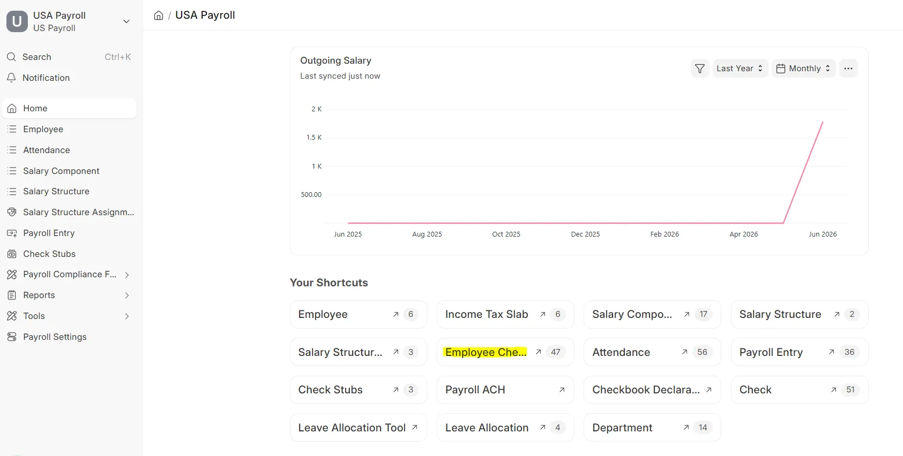Click the Notification bell icon
The image size is (903, 456).
11,78
